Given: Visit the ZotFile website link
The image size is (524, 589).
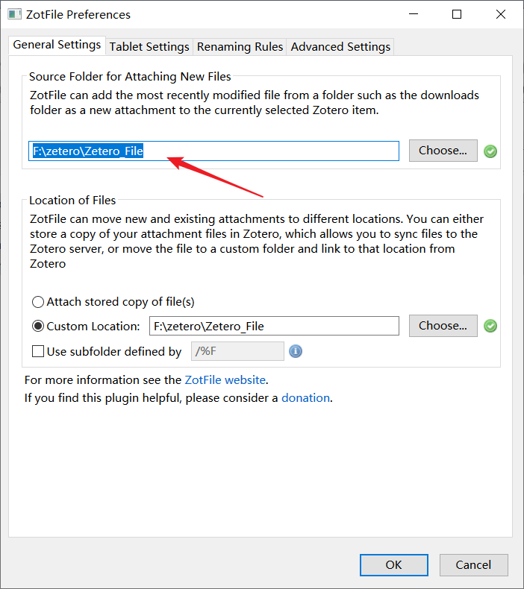Looking at the screenshot, I should tap(225, 379).
